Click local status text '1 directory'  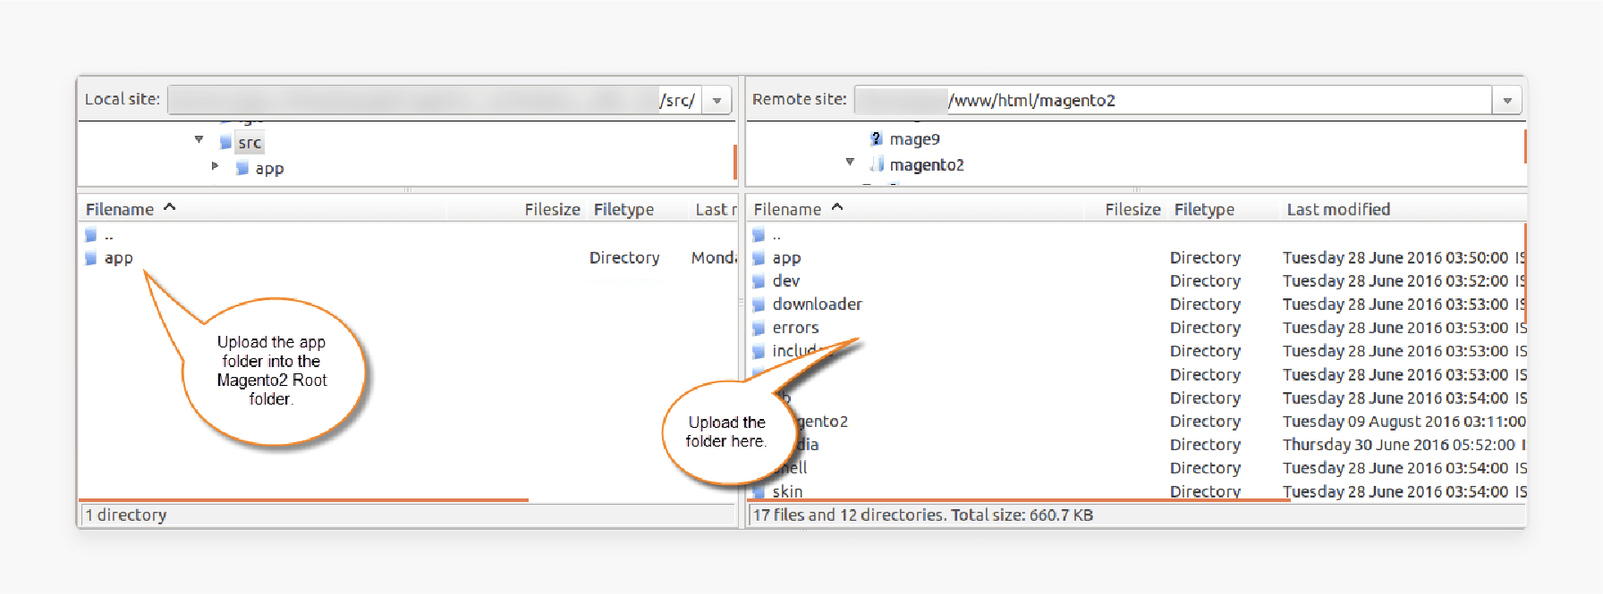[126, 515]
